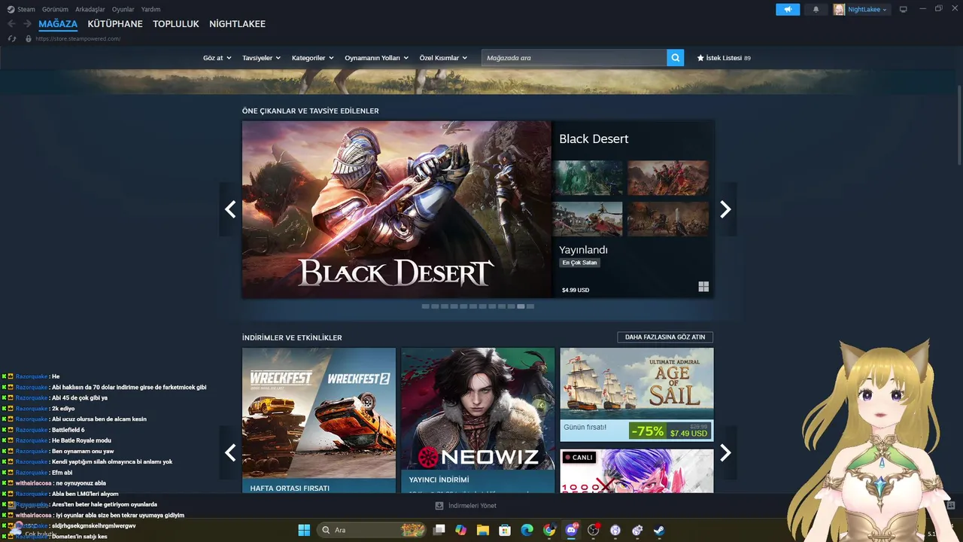Viewport: 963px width, 542px height.
Task: Open Copilot from the taskbar
Action: [x=460, y=530]
